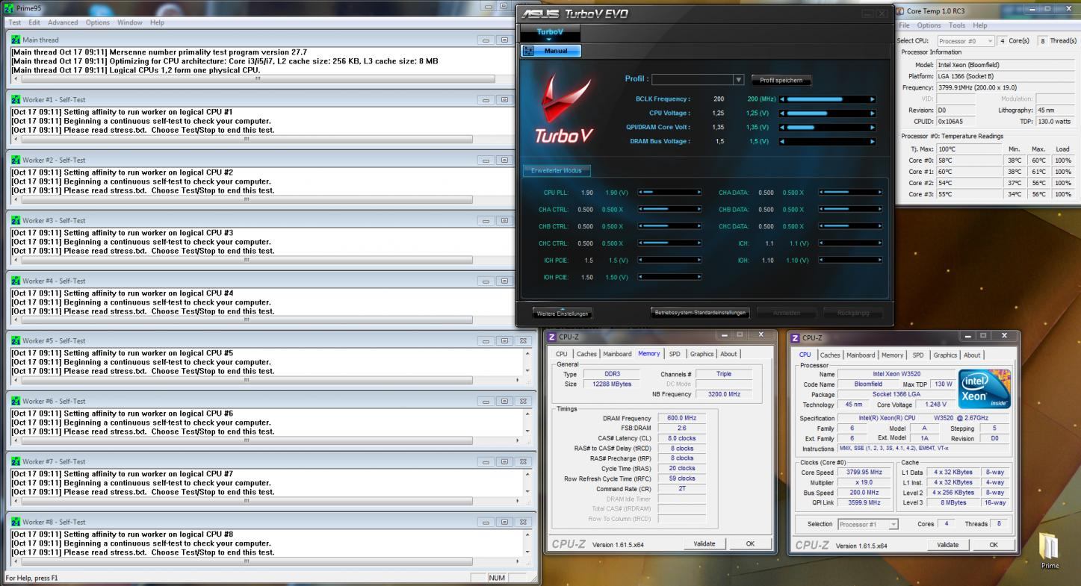Open the Processor #1 Selection dropdown in CPU-Z
Image resolution: width=1081 pixels, height=586 pixels.
[868, 525]
